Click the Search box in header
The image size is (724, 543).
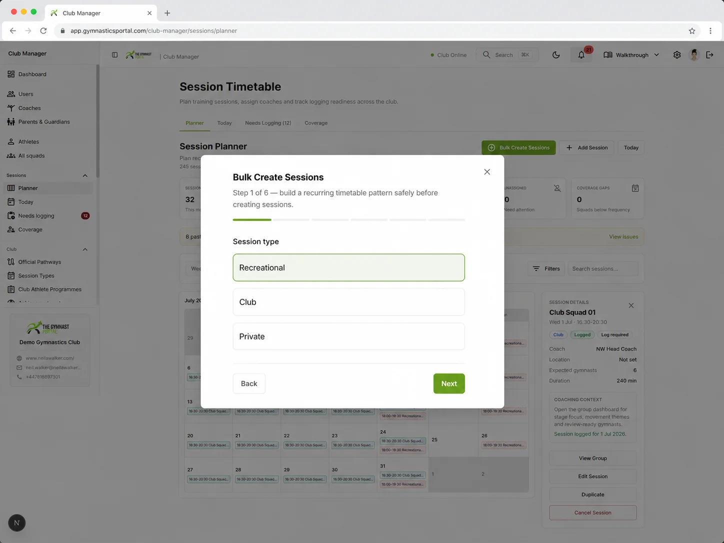(x=507, y=55)
